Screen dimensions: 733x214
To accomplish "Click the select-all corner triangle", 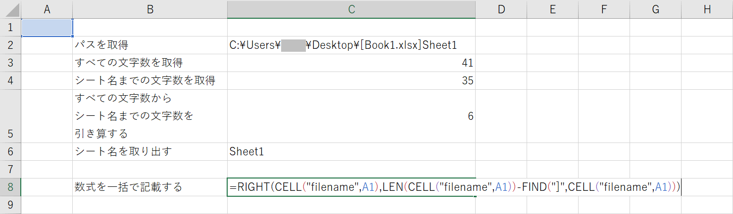I will (10, 9).
